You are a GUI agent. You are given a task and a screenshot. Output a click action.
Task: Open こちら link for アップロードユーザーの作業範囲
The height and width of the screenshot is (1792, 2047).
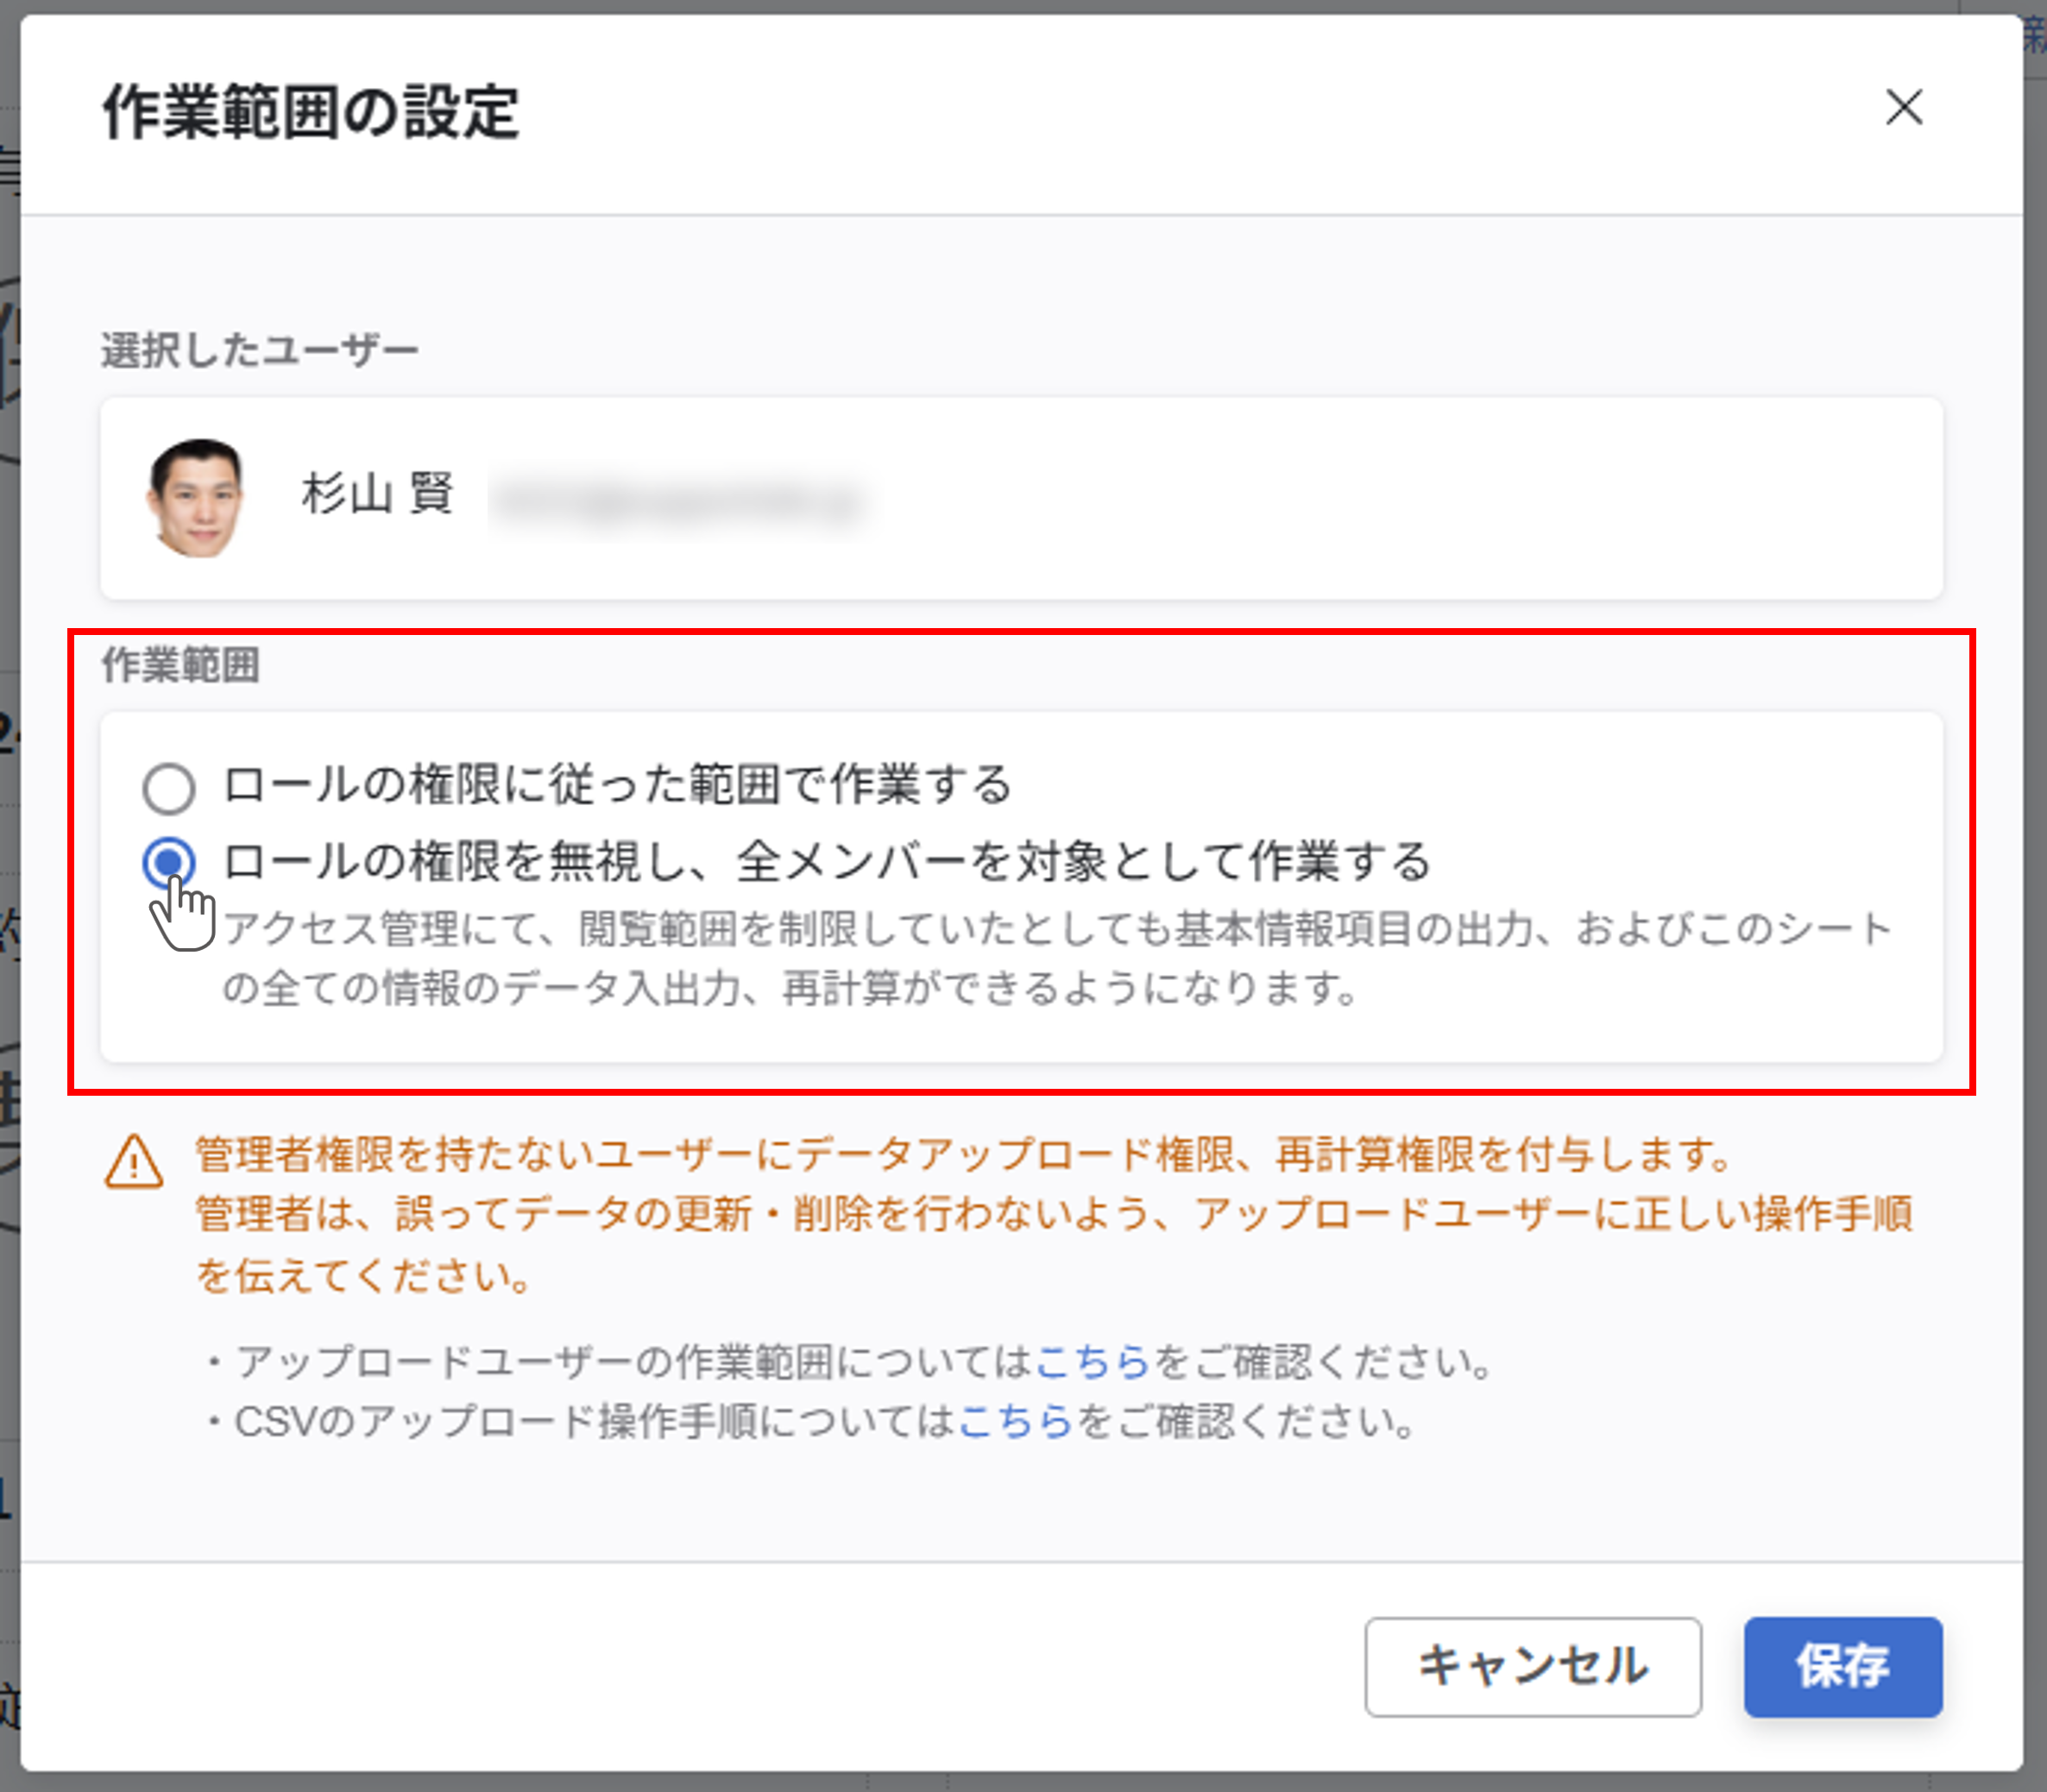point(1092,1362)
